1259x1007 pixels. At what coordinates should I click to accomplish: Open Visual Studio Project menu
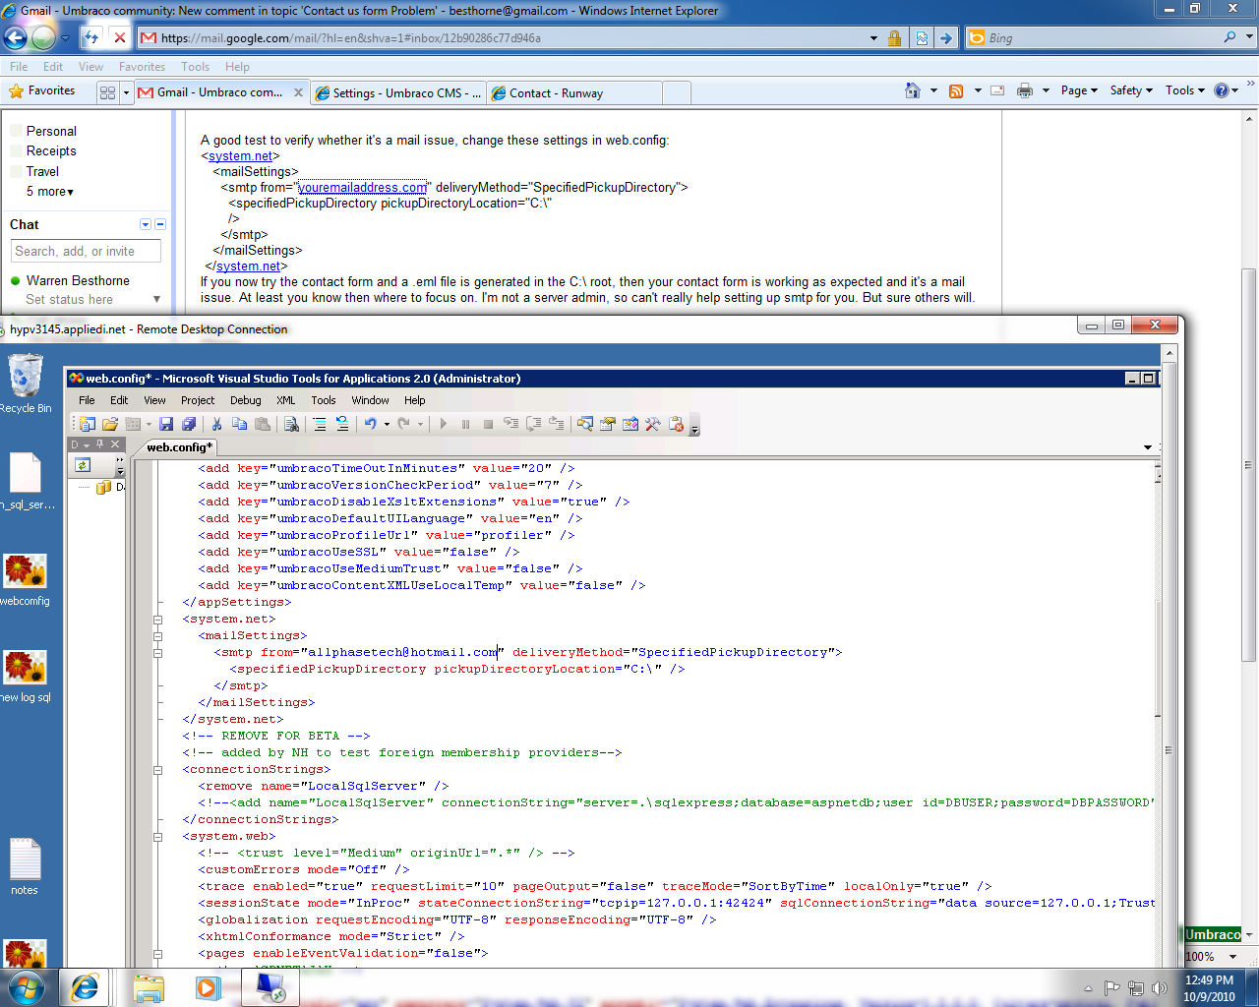point(198,400)
